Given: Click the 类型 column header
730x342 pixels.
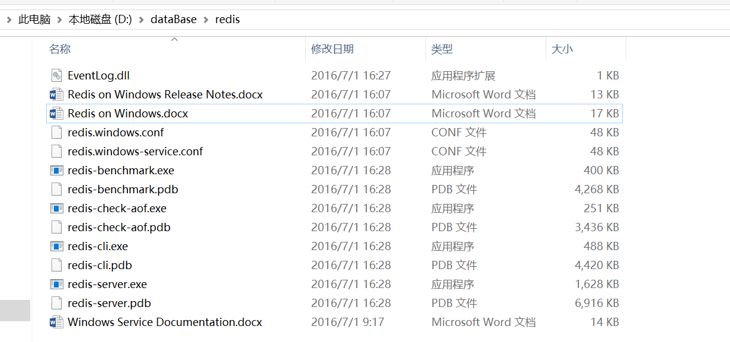Looking at the screenshot, I should click(442, 49).
